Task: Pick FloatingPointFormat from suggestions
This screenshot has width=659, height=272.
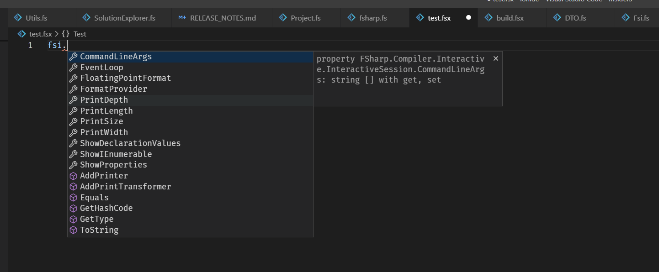Action: pyautogui.click(x=191, y=78)
